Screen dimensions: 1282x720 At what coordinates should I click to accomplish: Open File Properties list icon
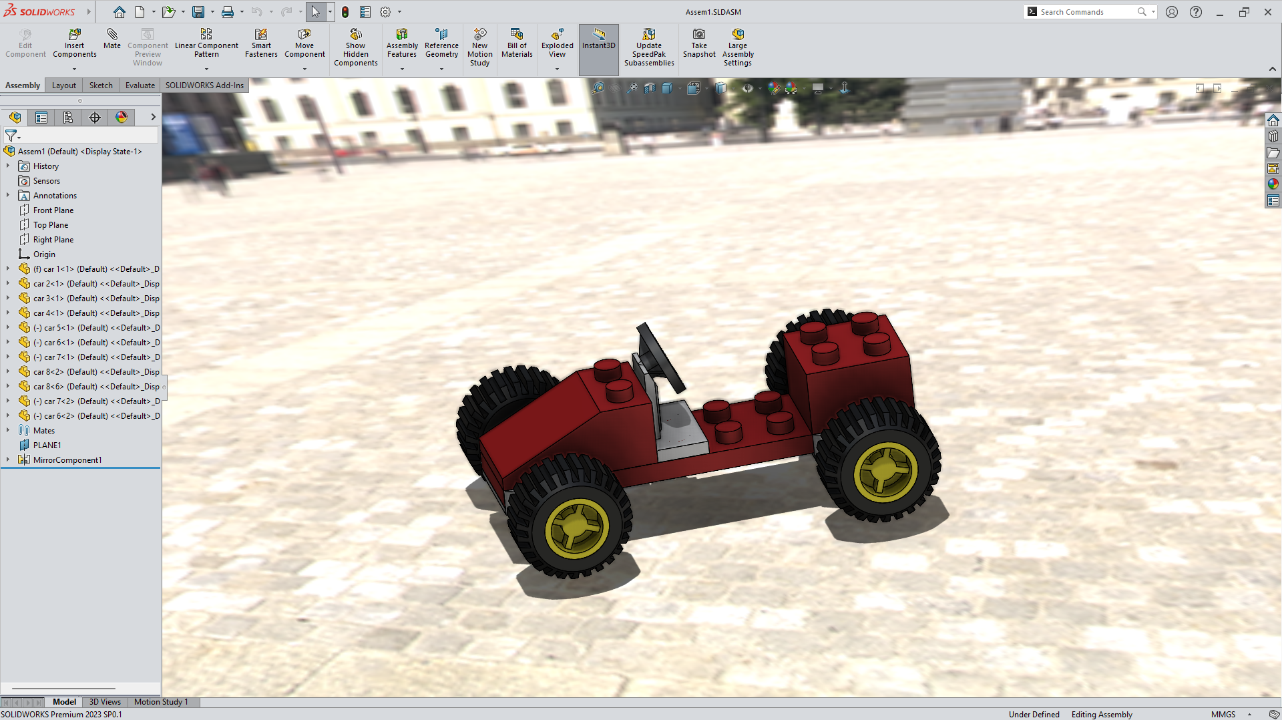click(365, 12)
